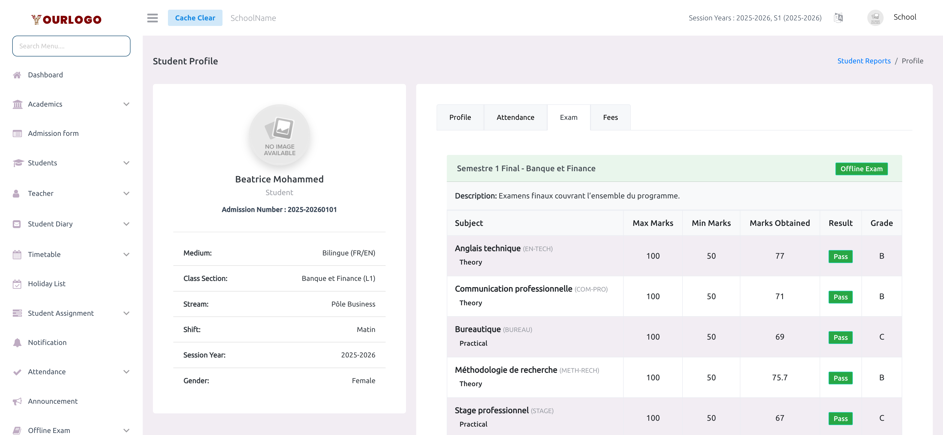Expand the Academics menu chevron
This screenshot has width=943, height=435.
[x=126, y=104]
